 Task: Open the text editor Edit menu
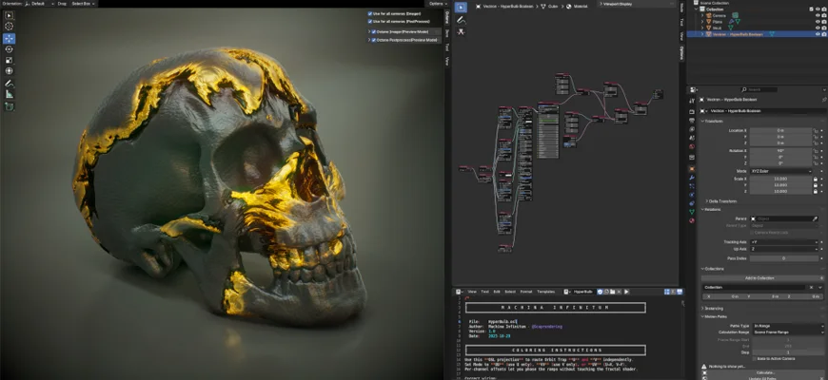point(497,292)
